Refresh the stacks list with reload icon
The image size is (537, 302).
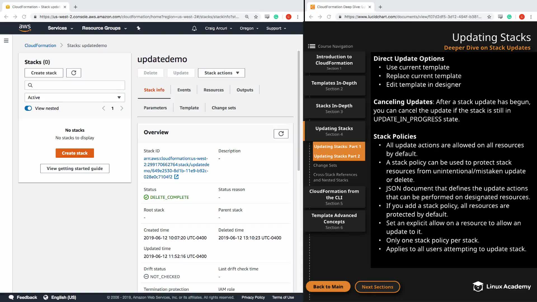pyautogui.click(x=74, y=73)
